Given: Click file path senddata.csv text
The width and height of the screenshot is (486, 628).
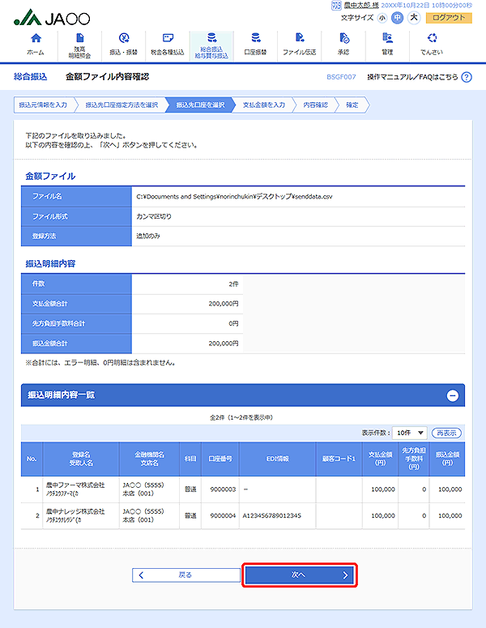Looking at the screenshot, I should pyautogui.click(x=234, y=197).
